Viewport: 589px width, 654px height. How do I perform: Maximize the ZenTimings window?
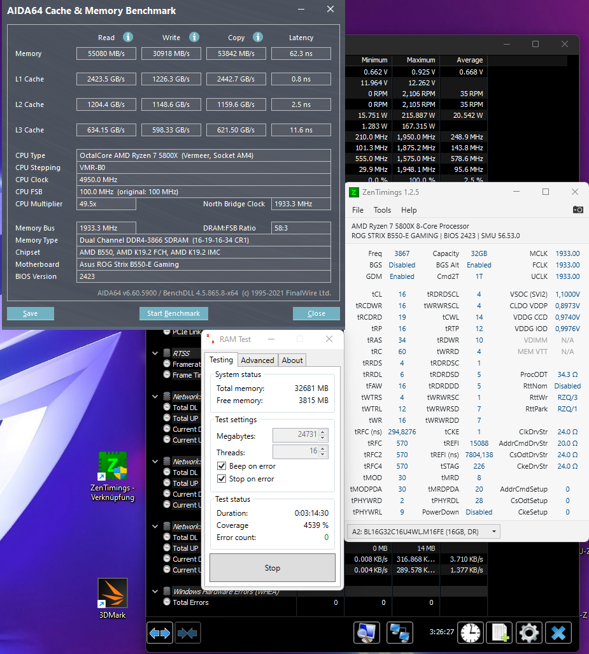tap(546, 192)
